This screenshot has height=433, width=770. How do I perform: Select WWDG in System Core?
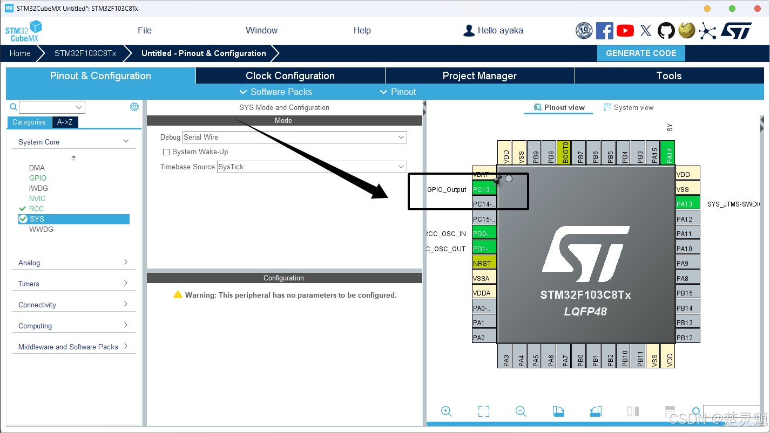pos(41,229)
